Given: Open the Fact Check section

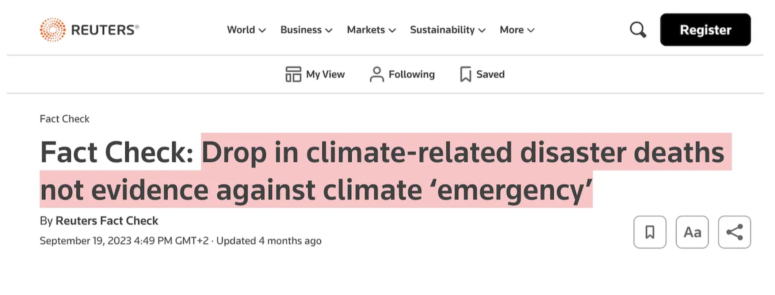Looking at the screenshot, I should click(64, 119).
